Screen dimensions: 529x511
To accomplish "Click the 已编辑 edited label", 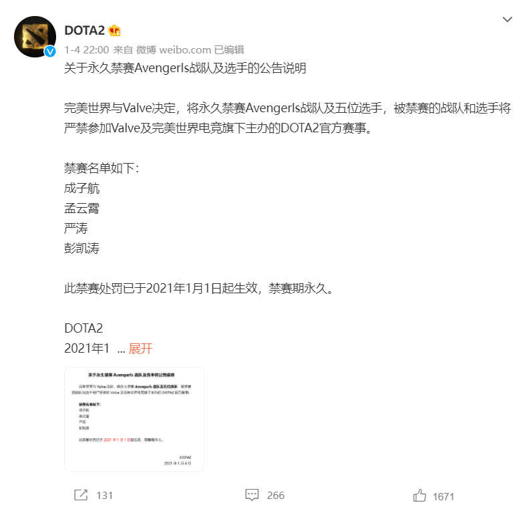I will pos(229,50).
